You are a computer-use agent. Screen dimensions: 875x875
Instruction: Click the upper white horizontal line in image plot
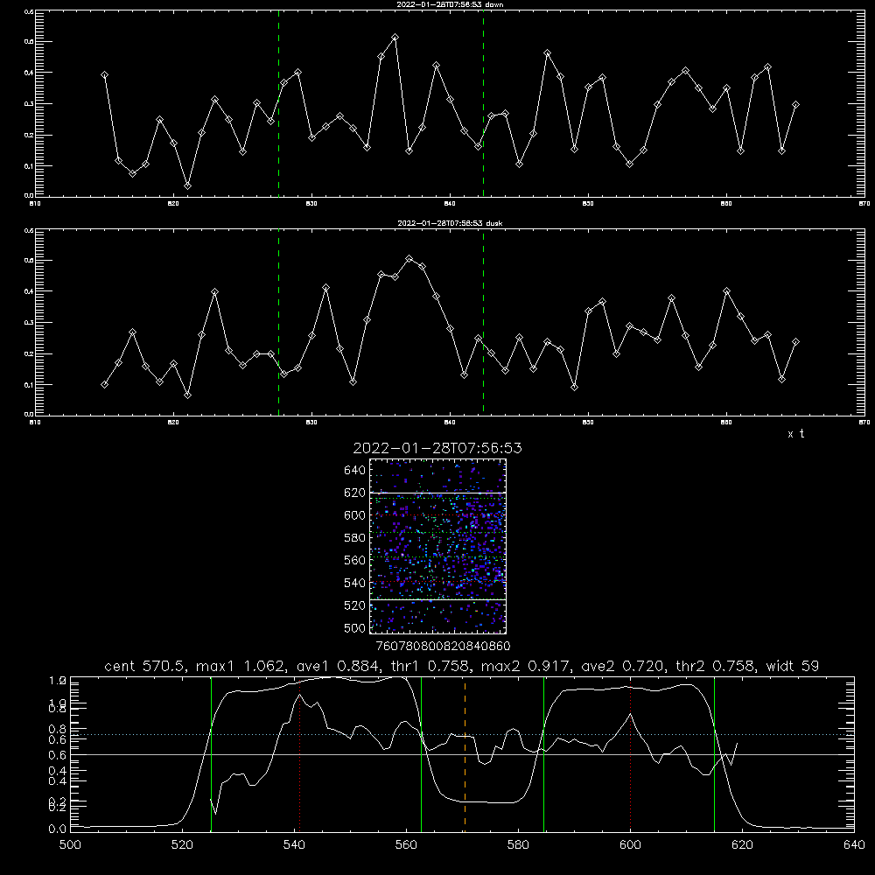437,493
